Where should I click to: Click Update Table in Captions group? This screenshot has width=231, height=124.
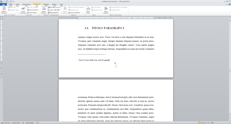[x=73, y=10]
